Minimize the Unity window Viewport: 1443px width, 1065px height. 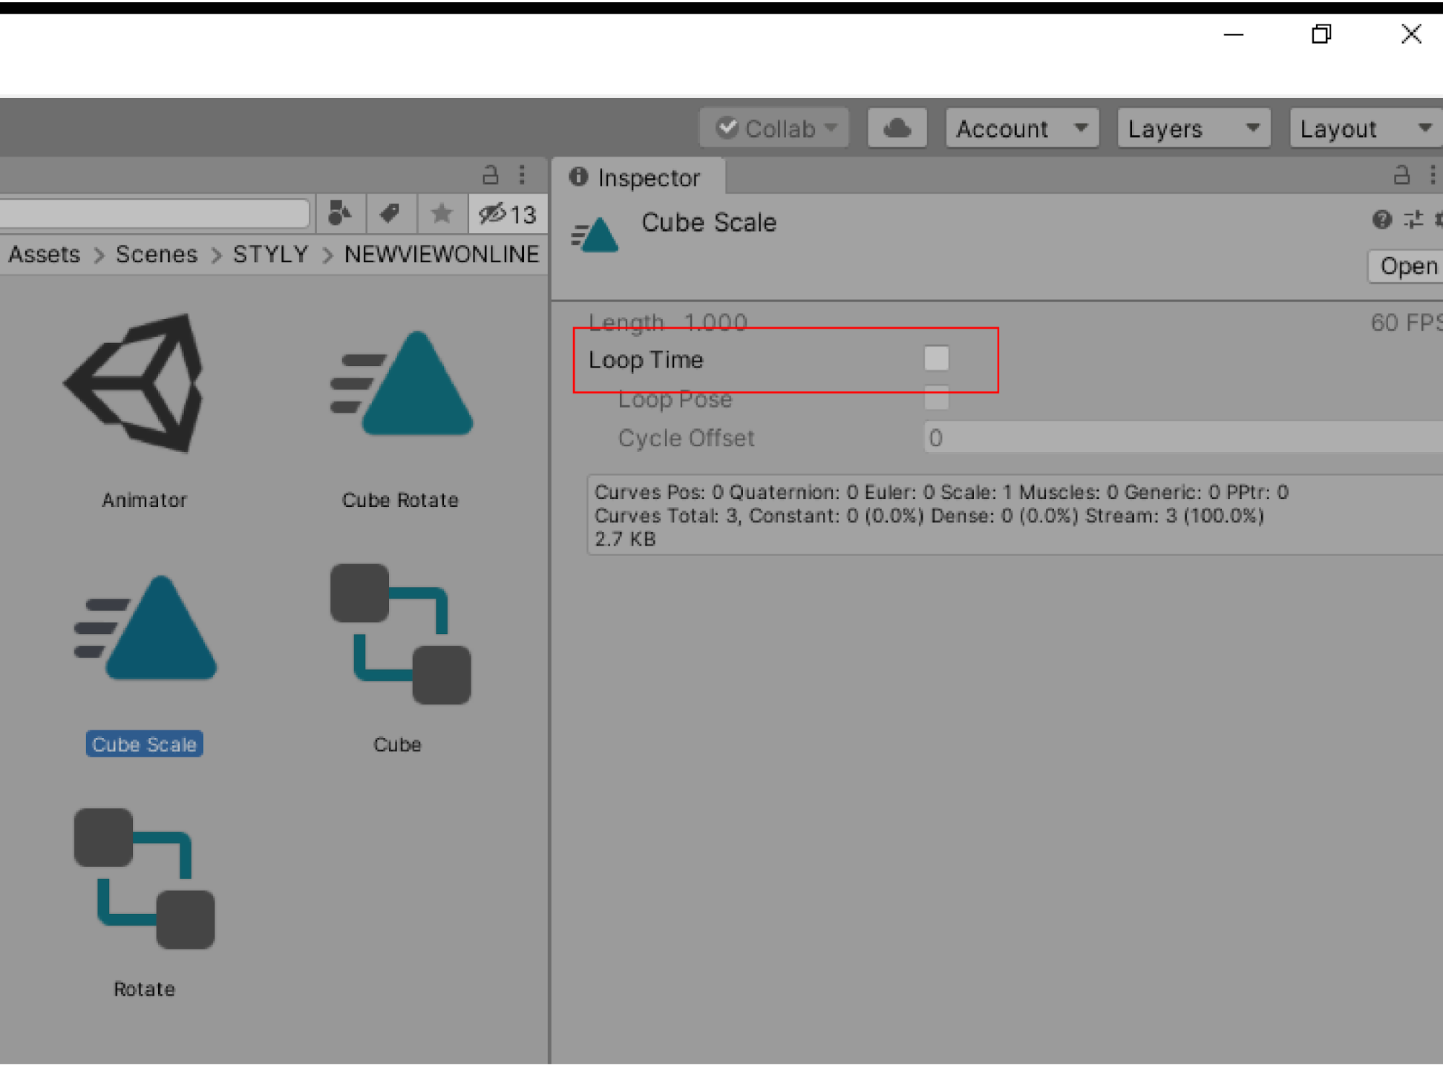pos(1234,34)
